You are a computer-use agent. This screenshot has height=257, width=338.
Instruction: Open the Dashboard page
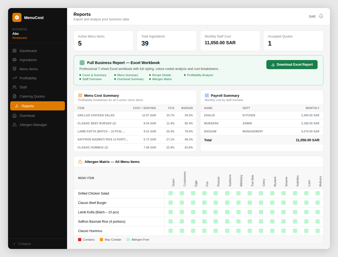(38, 51)
